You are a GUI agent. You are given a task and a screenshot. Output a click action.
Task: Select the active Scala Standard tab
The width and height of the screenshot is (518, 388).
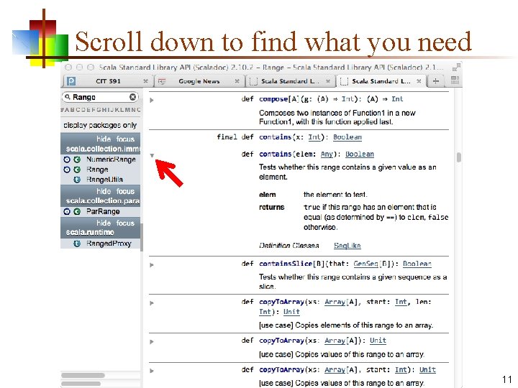point(381,81)
